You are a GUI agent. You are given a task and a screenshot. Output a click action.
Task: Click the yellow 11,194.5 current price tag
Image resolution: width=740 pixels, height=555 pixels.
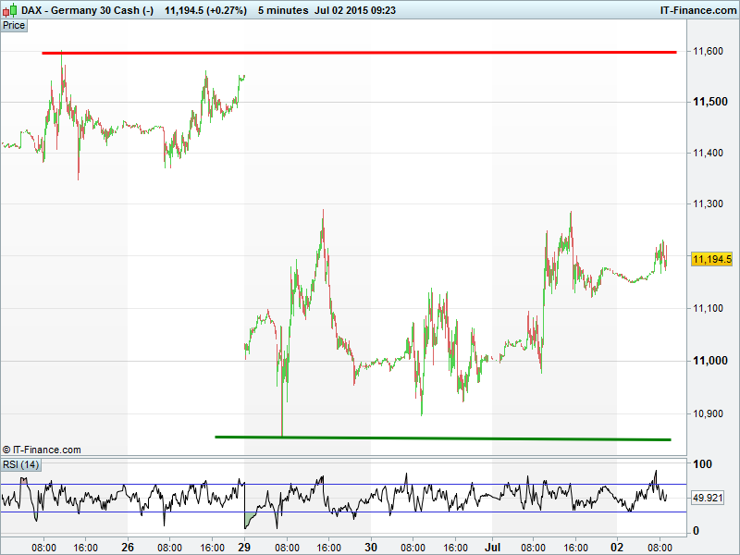pyautogui.click(x=711, y=260)
